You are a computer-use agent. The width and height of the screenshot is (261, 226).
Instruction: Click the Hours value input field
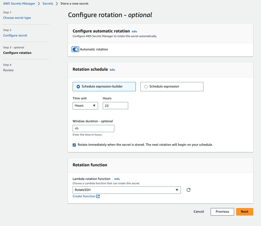click(x=115, y=106)
